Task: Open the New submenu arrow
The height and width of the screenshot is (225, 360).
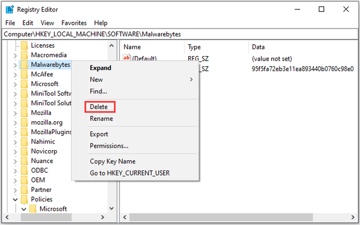Action: tap(191, 80)
